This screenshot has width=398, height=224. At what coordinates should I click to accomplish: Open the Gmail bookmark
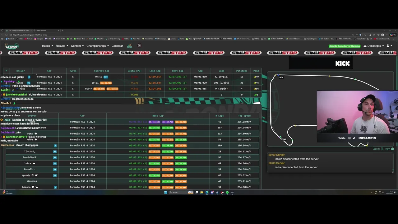(90, 39)
